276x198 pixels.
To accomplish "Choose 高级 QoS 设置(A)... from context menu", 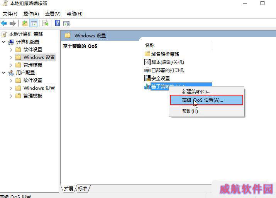I will (x=207, y=100).
